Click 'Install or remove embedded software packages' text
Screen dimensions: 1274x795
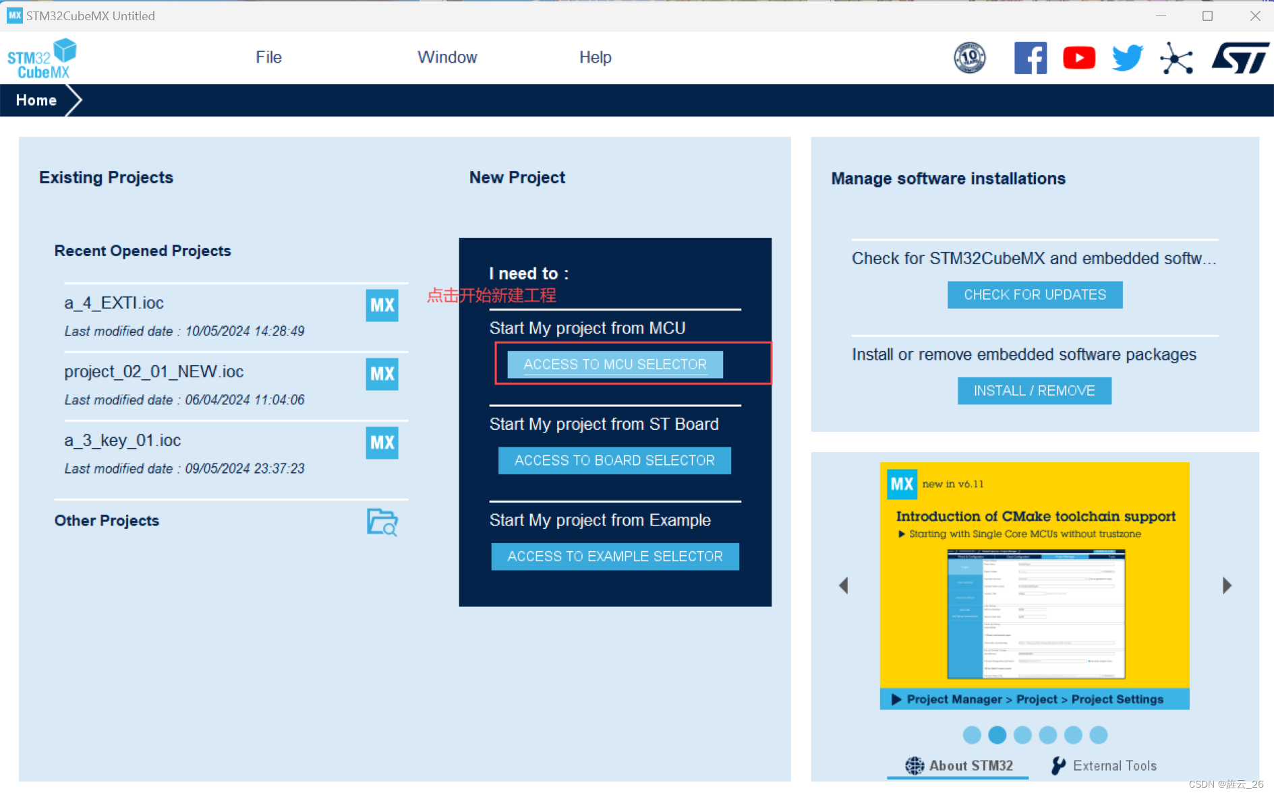pos(1024,355)
